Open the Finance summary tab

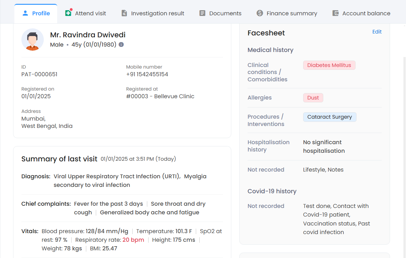292,13
